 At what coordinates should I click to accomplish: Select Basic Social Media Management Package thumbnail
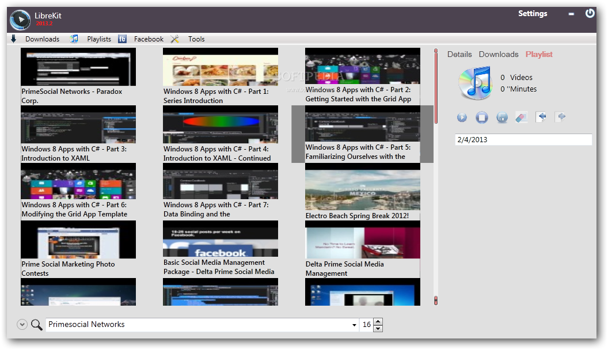coord(221,239)
